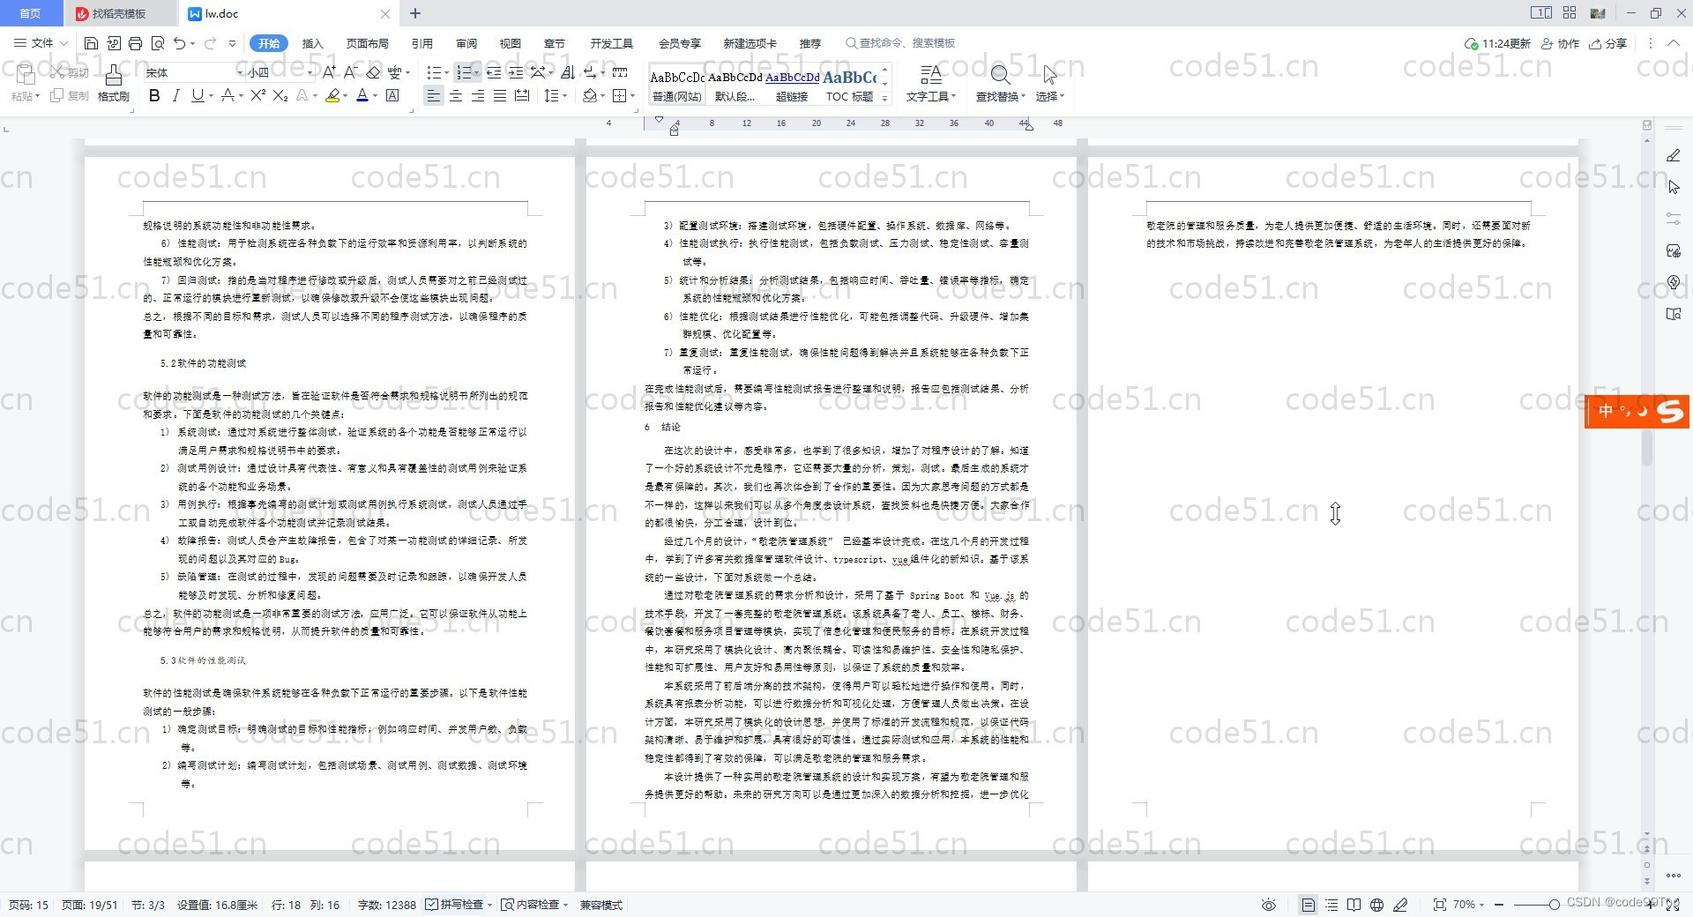Toggle Underline formatting
This screenshot has width=1693, height=917.
(198, 95)
